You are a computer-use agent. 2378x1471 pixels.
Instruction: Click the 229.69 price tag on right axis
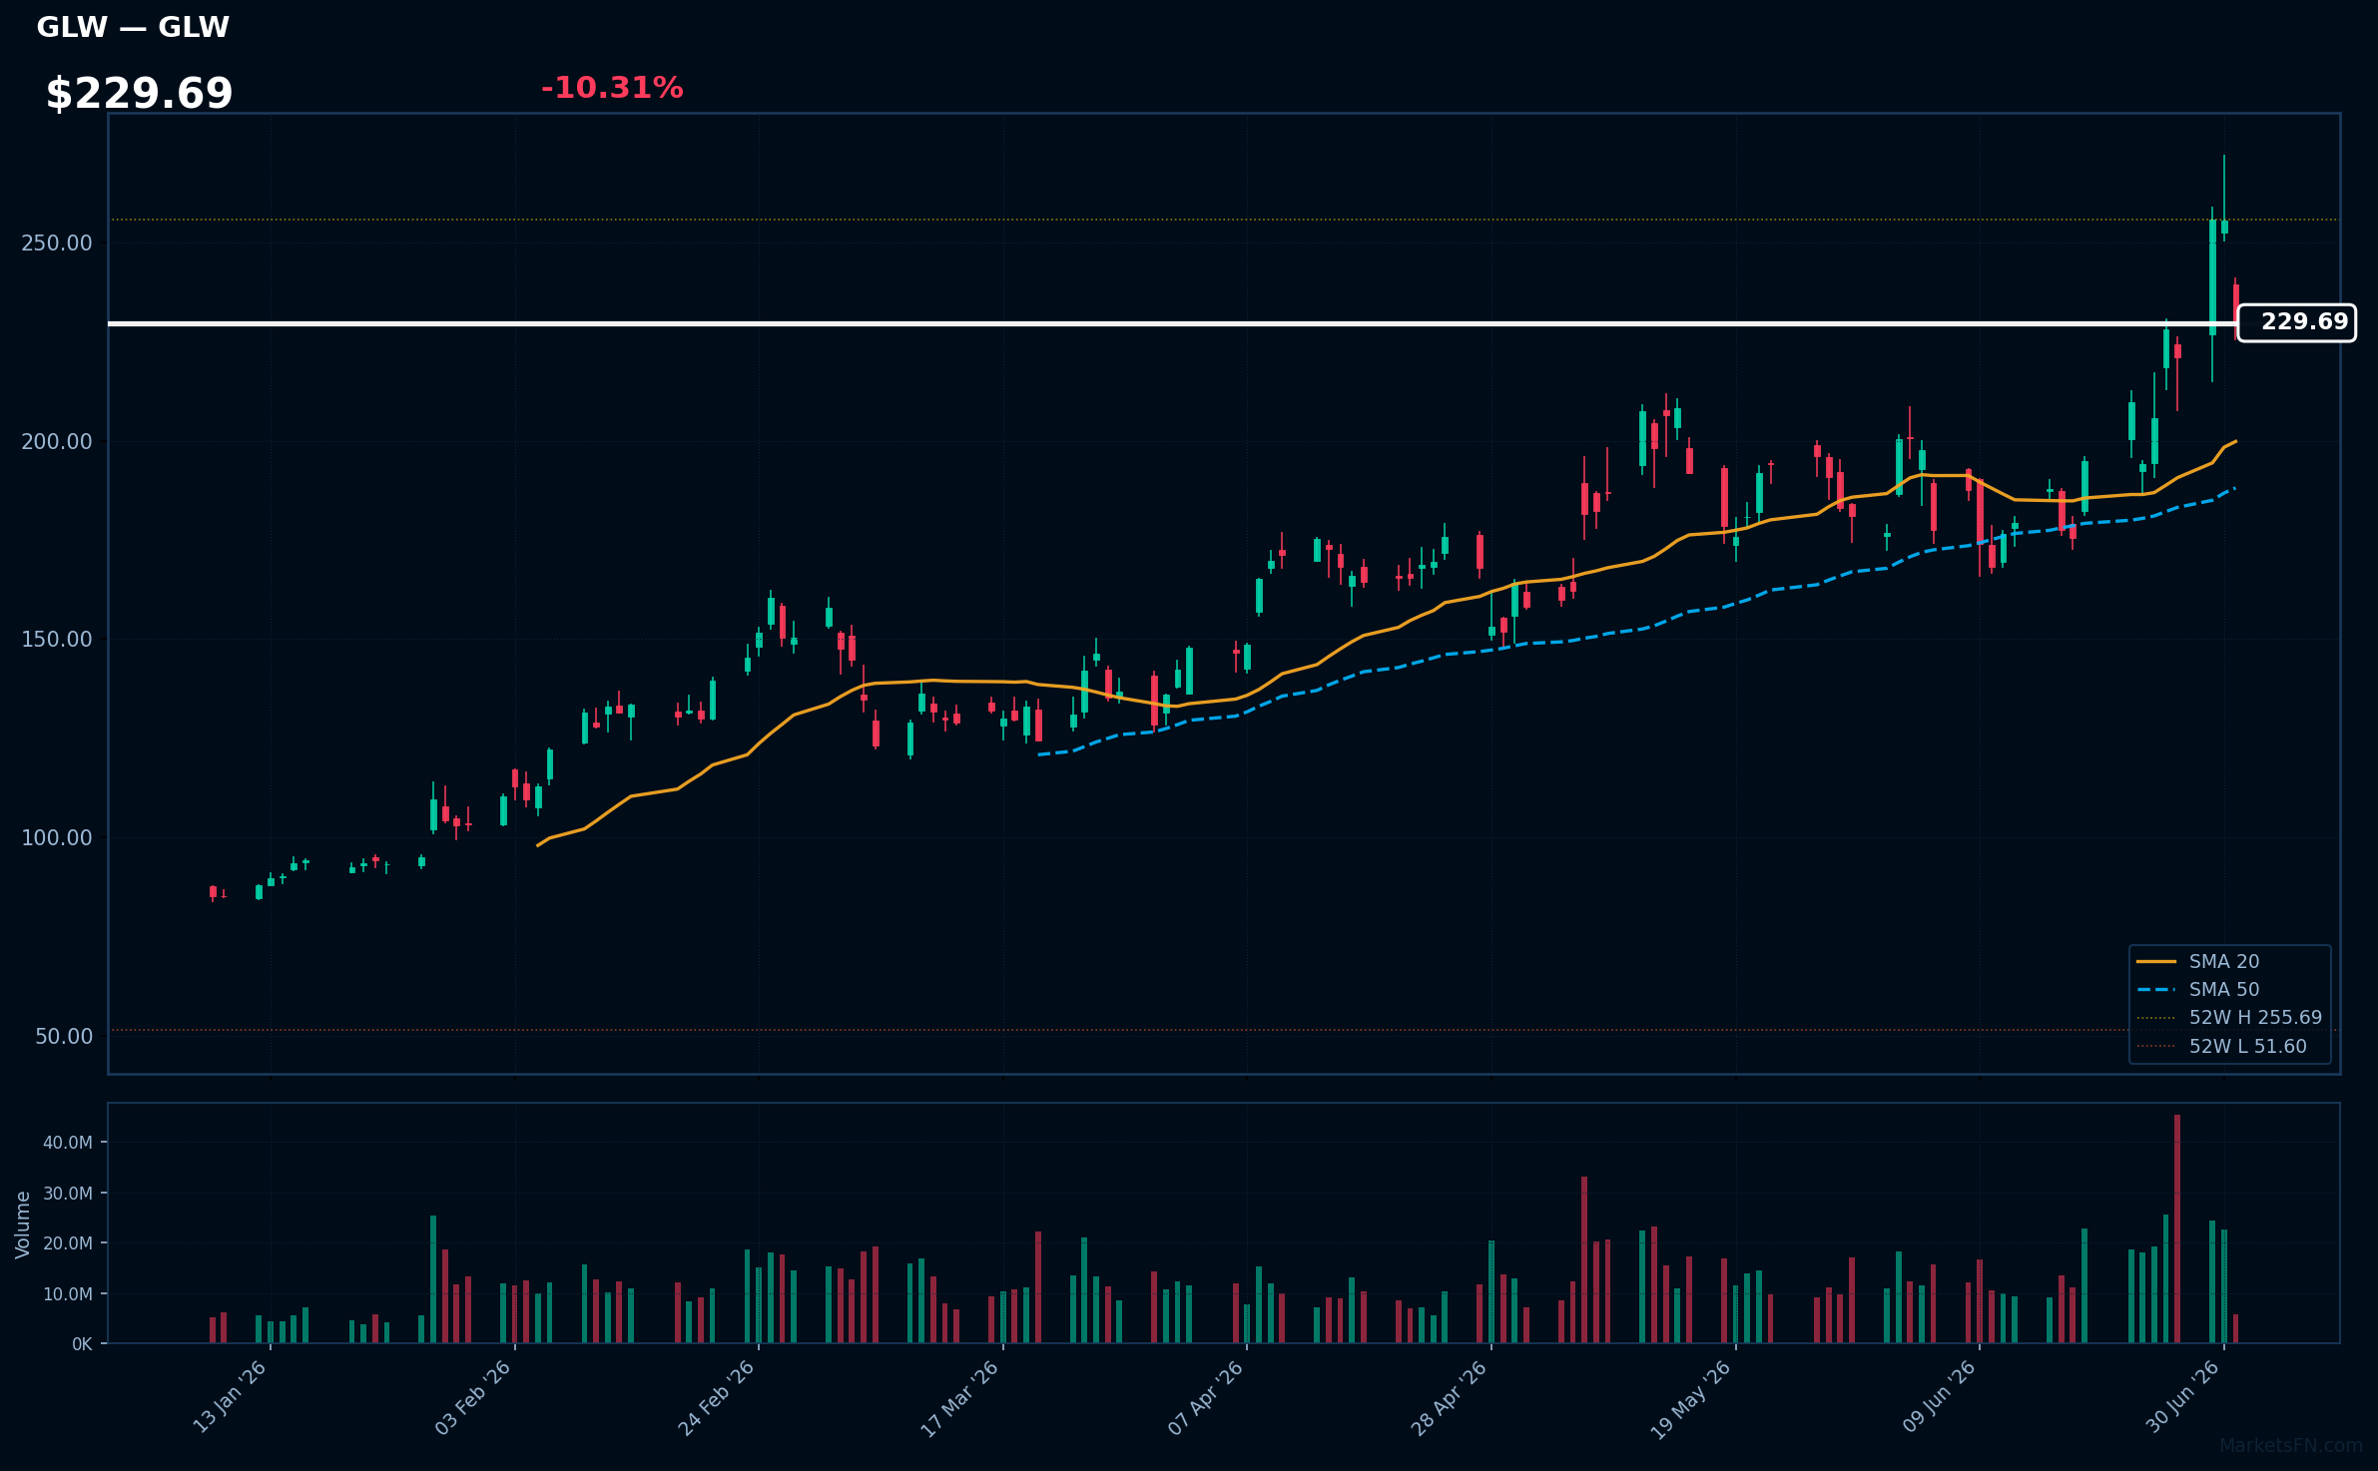point(2296,322)
